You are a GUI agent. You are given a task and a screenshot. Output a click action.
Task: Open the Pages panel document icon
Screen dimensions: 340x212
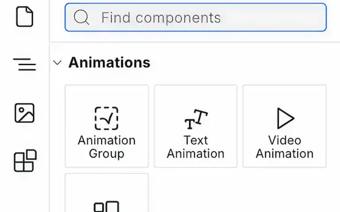click(x=24, y=17)
